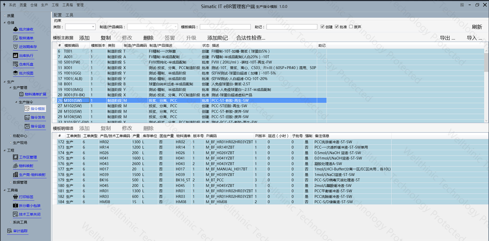Image resolution: width=489 pixels, height=241 pixels.
Task: Toggle the 创建 checkbox
Action: tap(322, 27)
